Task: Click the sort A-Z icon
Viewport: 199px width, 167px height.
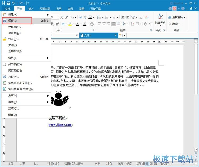Action: pyautogui.click(x=147, y=17)
